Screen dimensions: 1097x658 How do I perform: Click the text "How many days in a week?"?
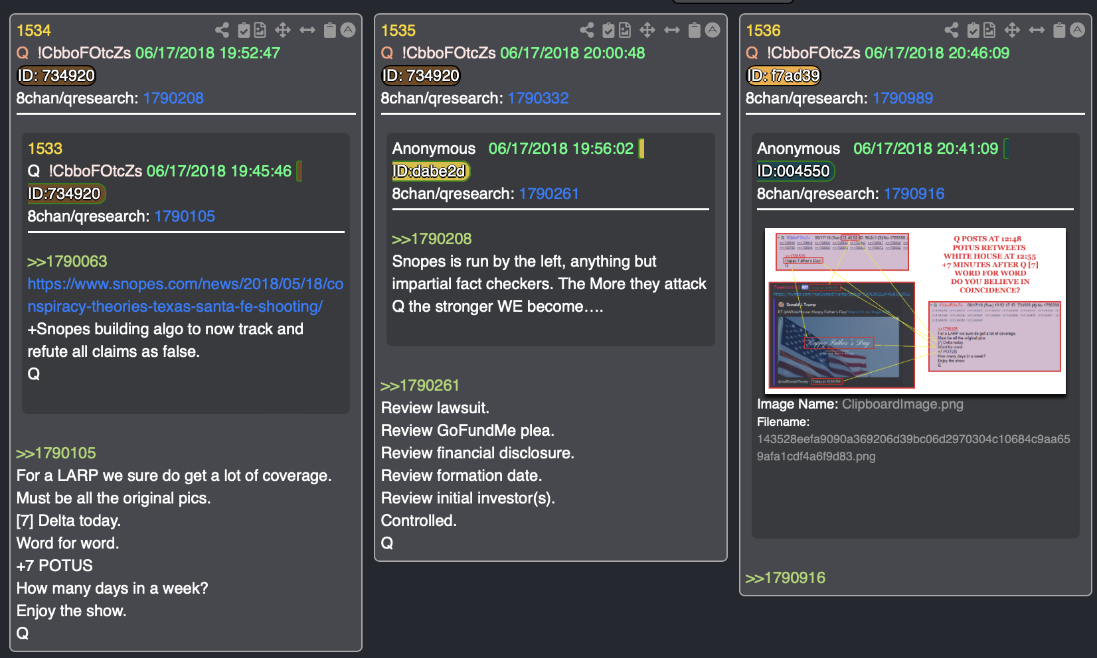click(x=112, y=588)
